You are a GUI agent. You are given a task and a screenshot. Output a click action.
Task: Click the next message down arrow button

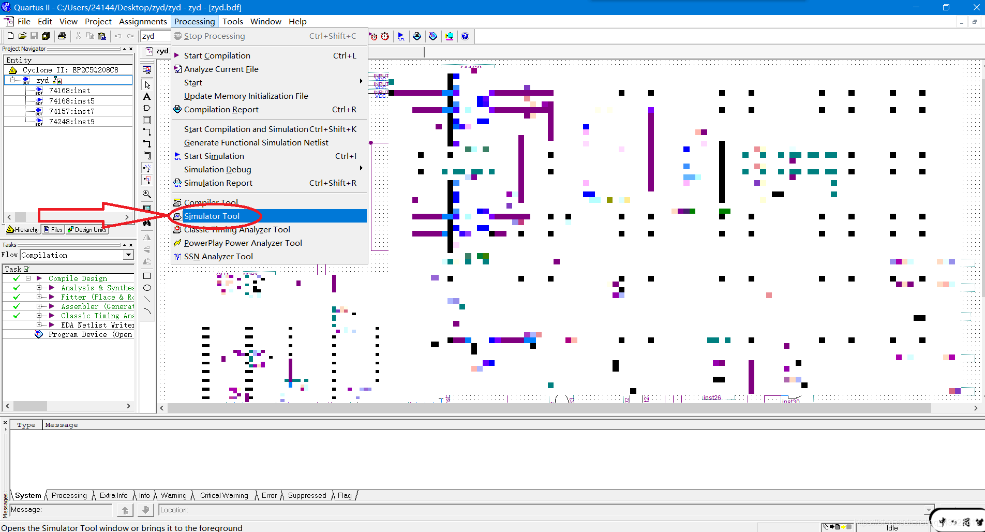(145, 510)
